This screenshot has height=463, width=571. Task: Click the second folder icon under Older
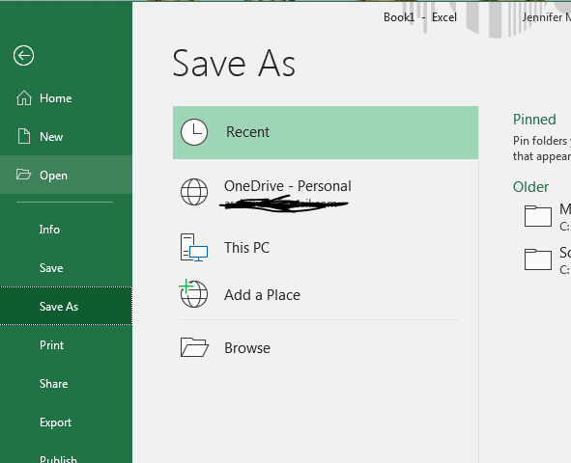click(x=538, y=259)
